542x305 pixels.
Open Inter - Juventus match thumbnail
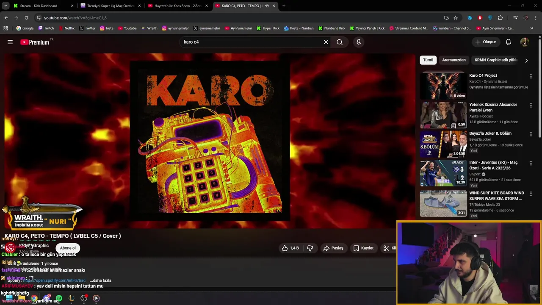coord(443,173)
